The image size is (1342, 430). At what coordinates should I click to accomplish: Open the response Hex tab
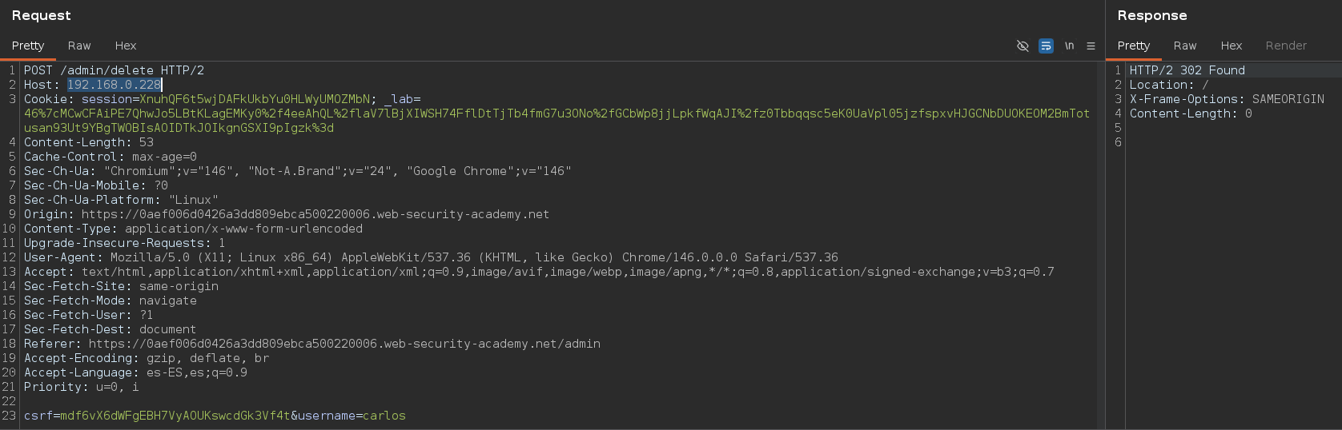click(1232, 46)
